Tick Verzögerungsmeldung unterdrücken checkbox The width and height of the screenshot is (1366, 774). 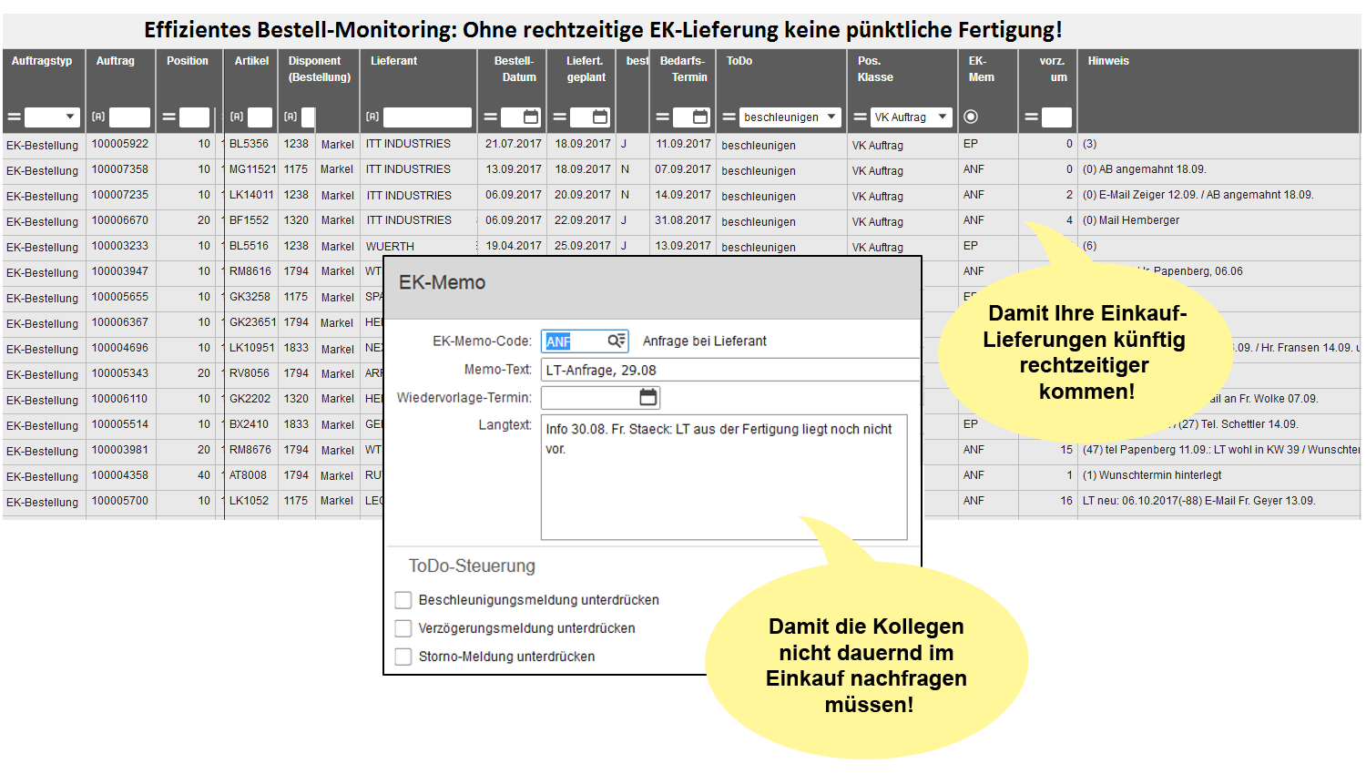[403, 628]
